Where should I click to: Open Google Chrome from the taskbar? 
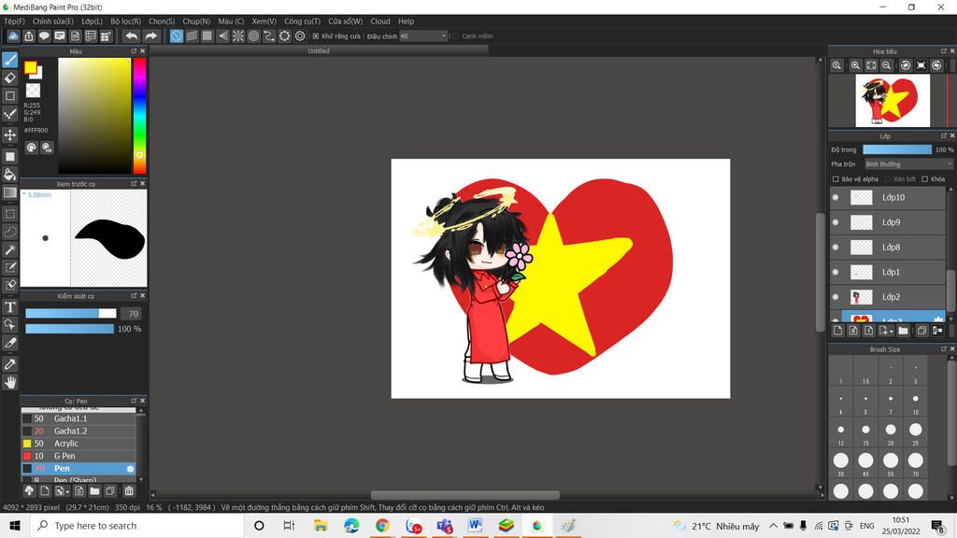[382, 525]
